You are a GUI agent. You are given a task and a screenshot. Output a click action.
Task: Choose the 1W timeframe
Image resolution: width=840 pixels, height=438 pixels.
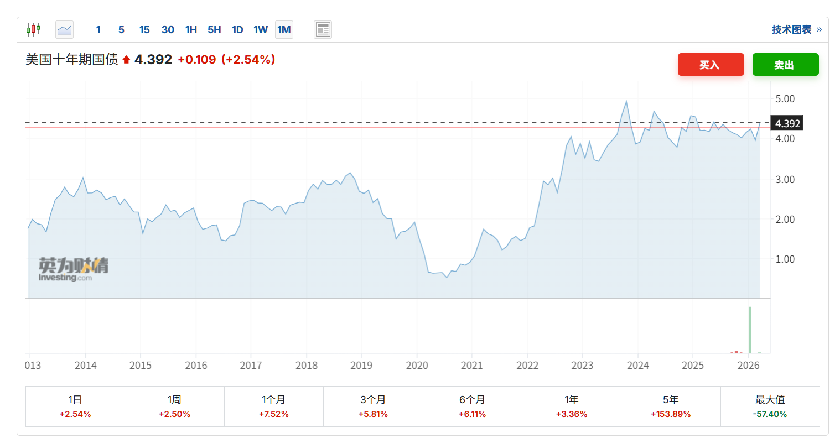point(261,30)
